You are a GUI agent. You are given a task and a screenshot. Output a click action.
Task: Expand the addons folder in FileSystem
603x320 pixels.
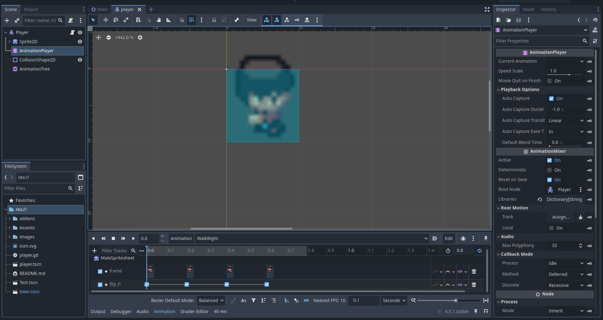pyautogui.click(x=9, y=219)
